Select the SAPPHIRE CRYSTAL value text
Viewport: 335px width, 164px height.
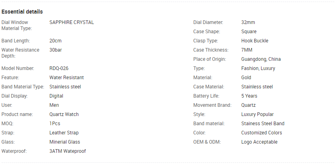[x=72, y=22]
